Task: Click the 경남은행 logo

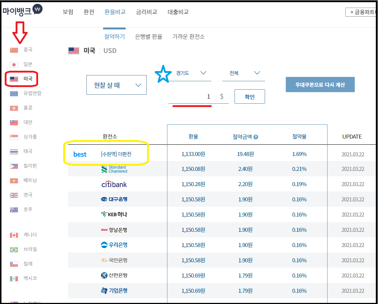Action: (x=114, y=230)
